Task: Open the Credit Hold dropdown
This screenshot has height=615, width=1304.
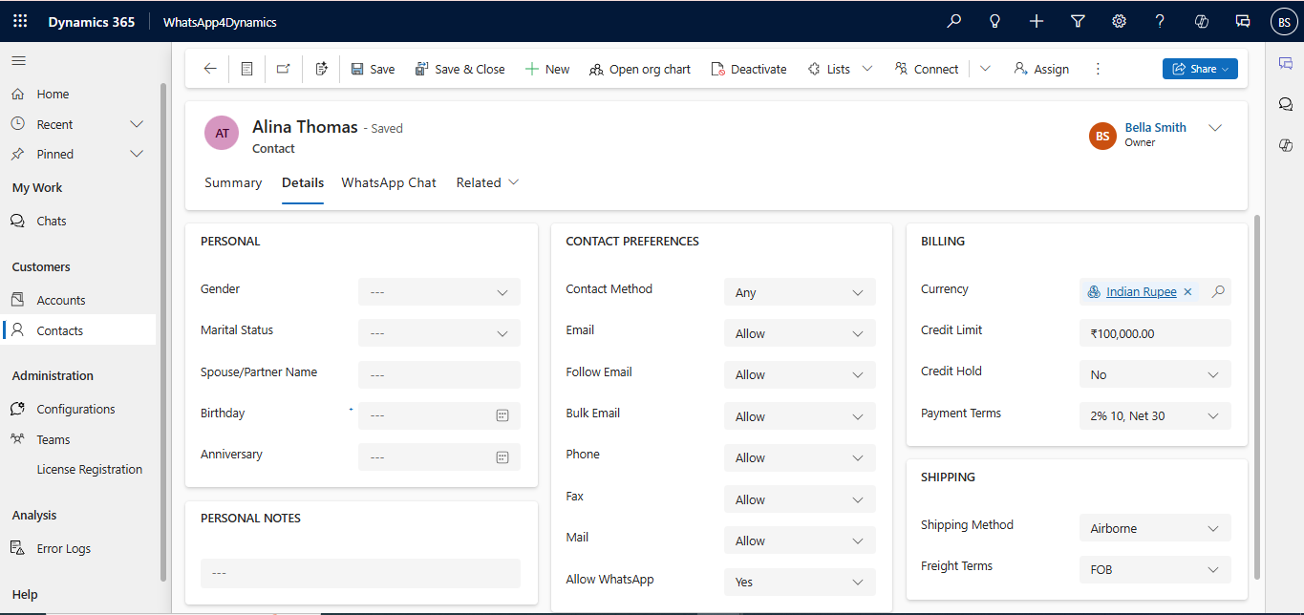Action: (x=1155, y=374)
